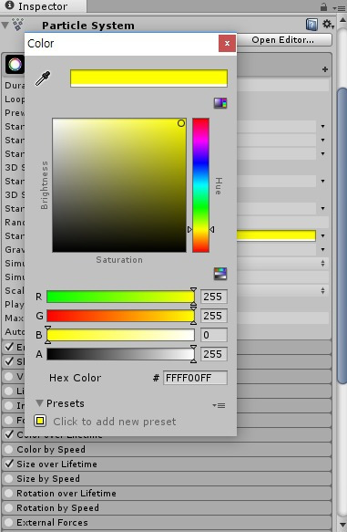Open the External Forces module header

pyautogui.click(x=167, y=522)
